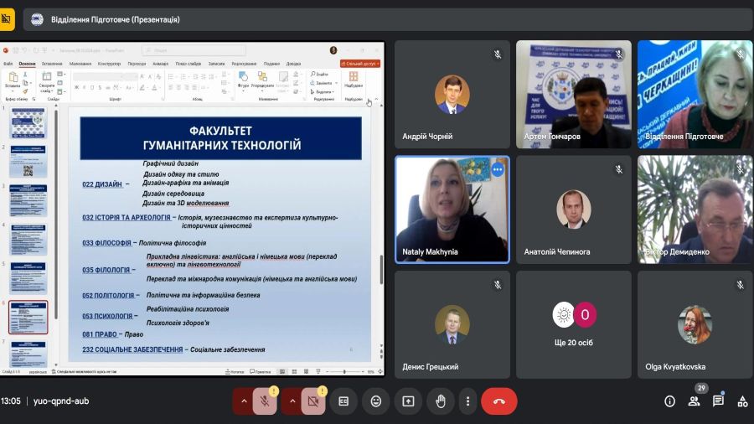This screenshot has width=754, height=424.
Task: Click the 232 СОЦІАЛЬНЕ ЗАБЕЗПЕЧЕННЯ link
Action: tap(132, 349)
